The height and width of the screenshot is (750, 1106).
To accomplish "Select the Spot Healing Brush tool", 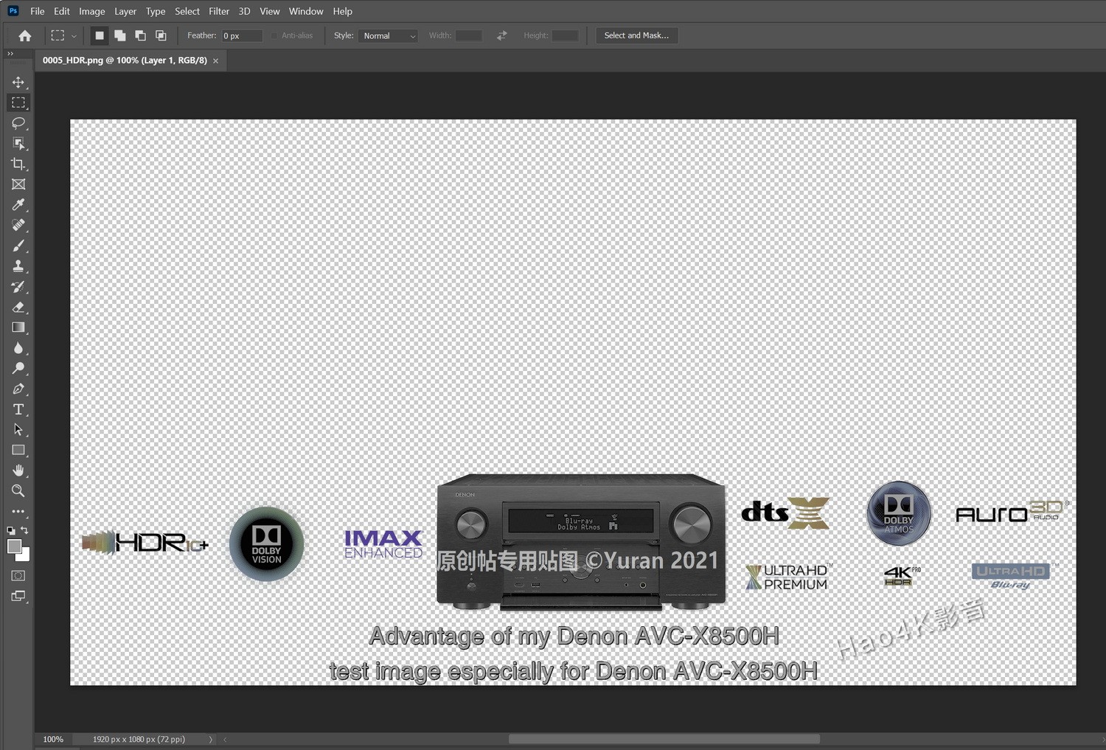I will (x=18, y=225).
